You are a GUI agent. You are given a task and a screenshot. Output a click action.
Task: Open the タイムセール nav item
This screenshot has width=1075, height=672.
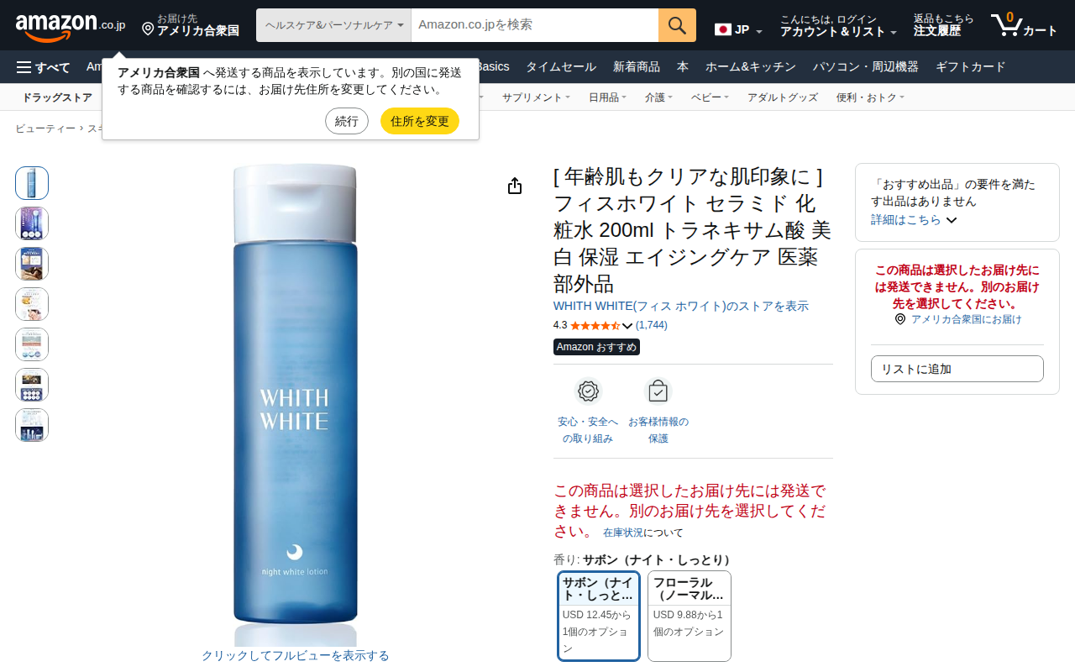561,67
